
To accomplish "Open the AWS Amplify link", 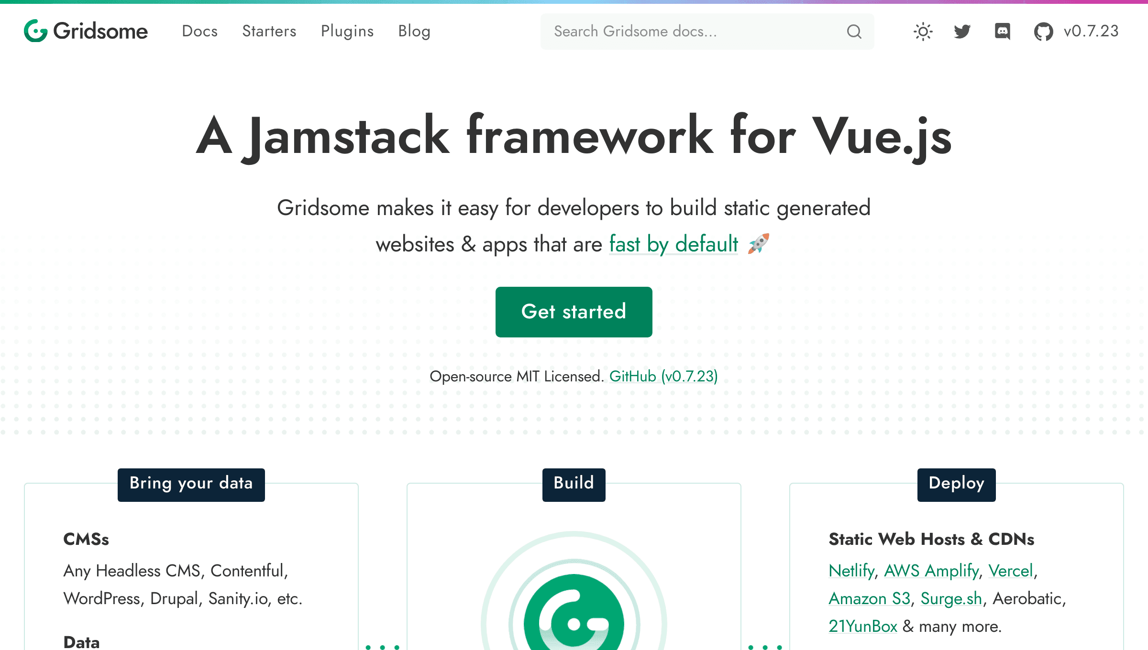I will 931,571.
